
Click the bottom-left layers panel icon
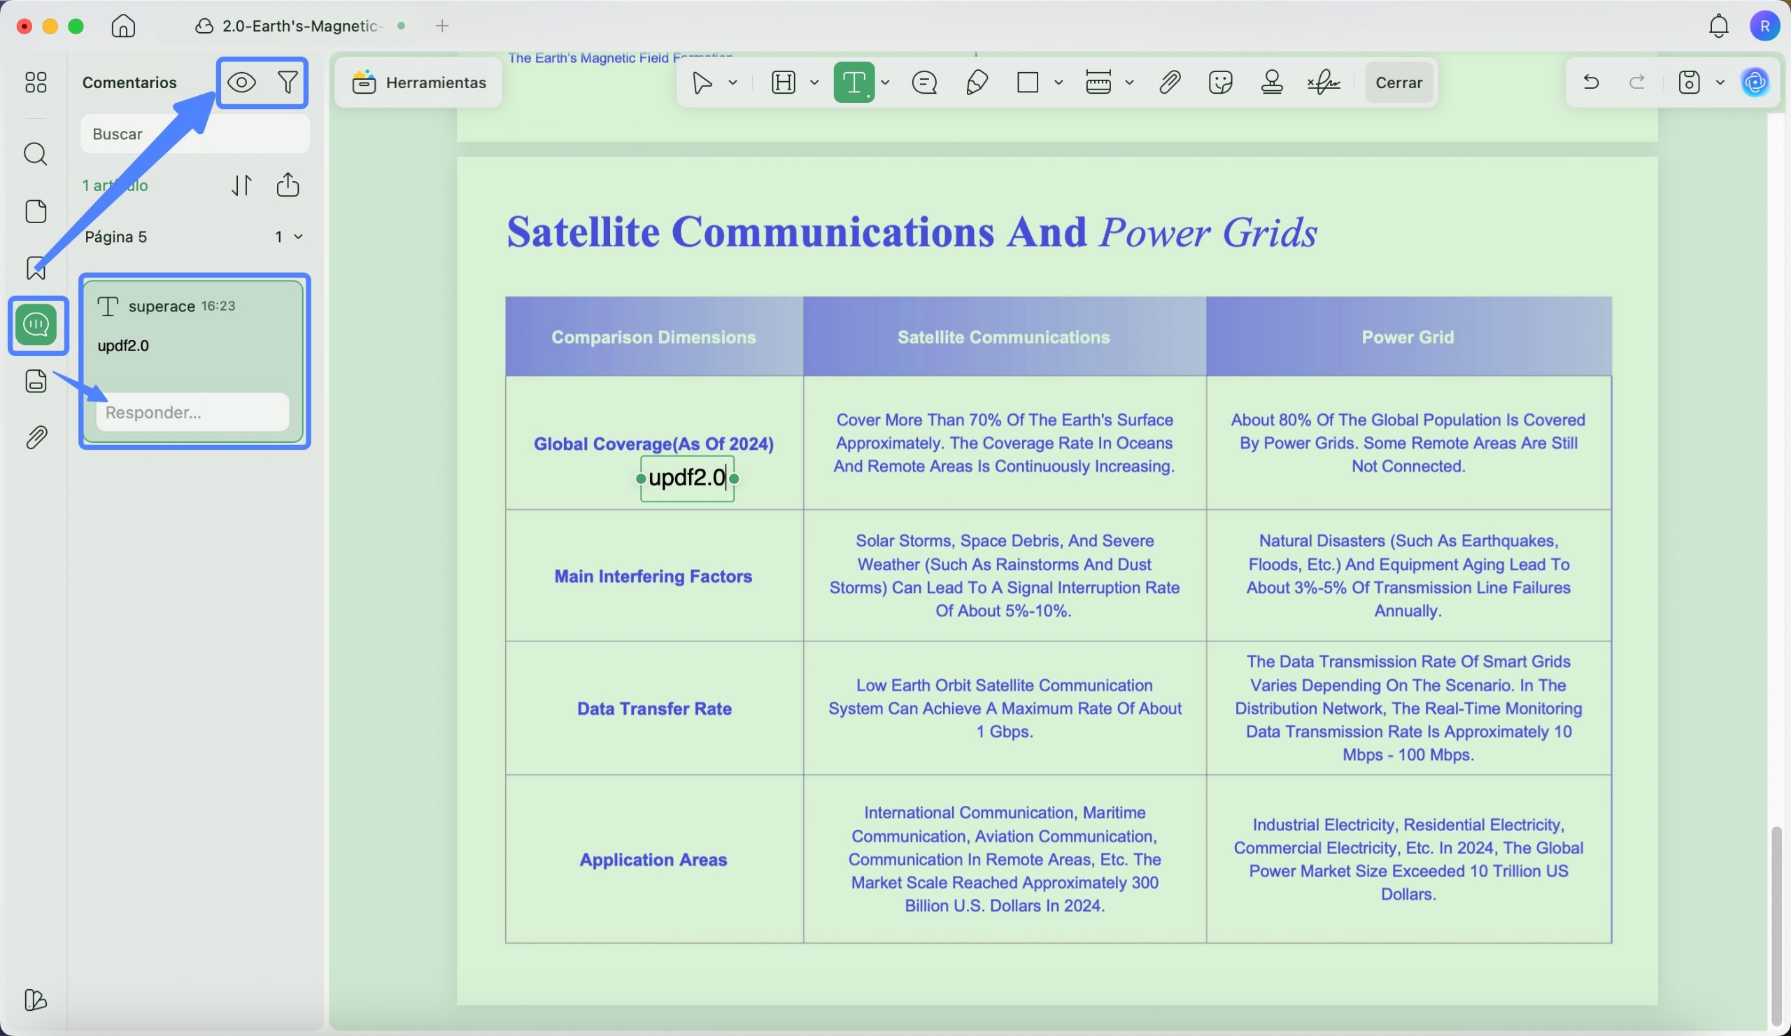tap(35, 1000)
